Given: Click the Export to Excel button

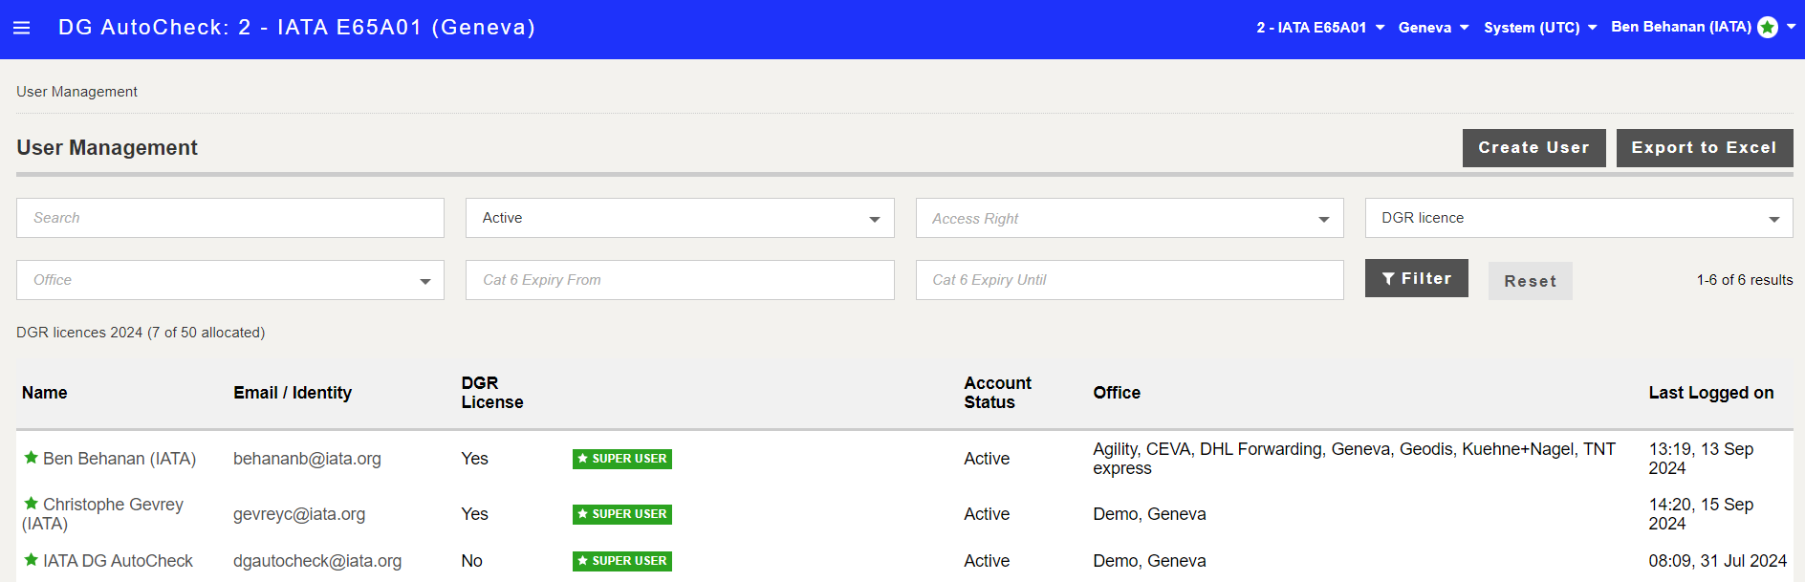Looking at the screenshot, I should click(x=1705, y=148).
